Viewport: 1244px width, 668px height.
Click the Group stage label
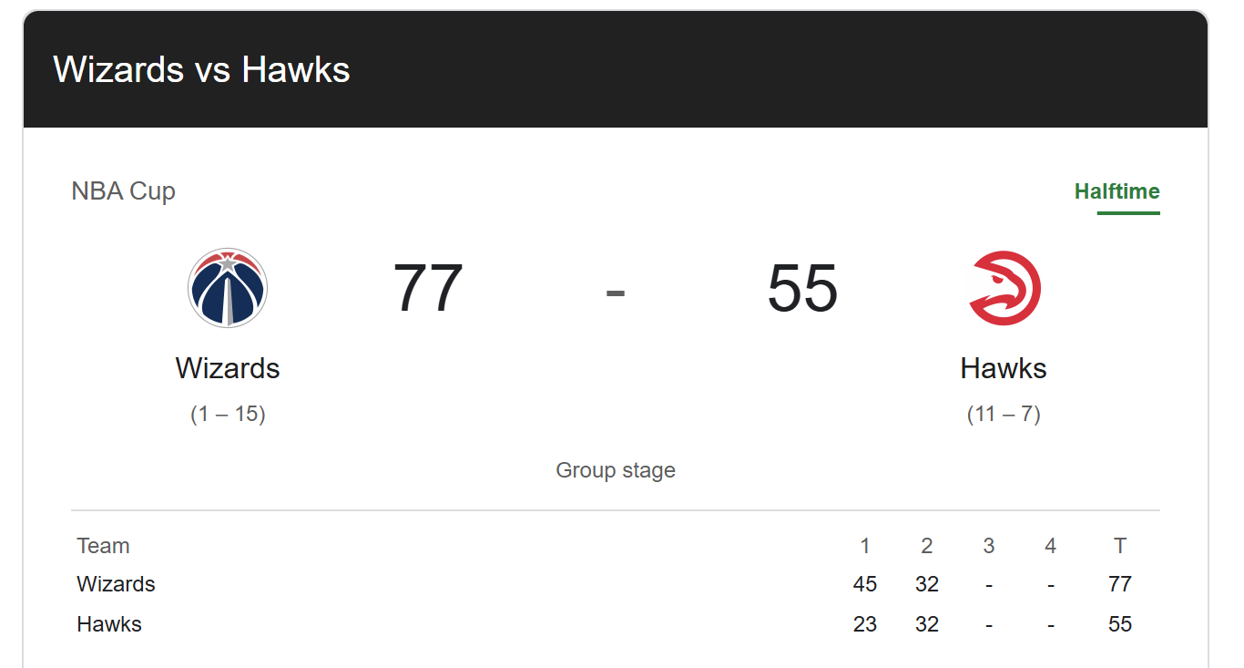click(616, 471)
